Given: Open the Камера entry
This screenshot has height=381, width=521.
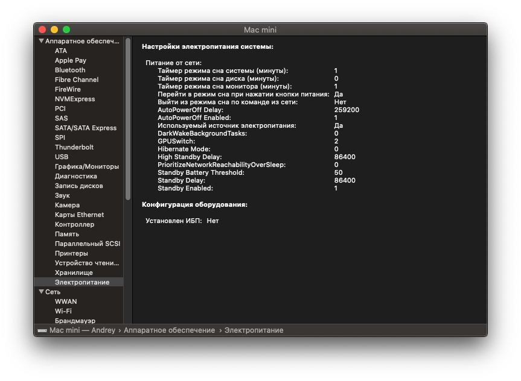Looking at the screenshot, I should coord(67,205).
